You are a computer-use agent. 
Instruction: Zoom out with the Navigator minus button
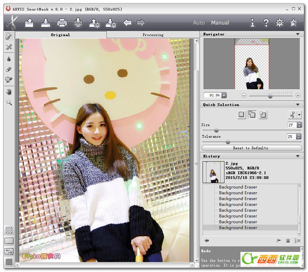244,95
